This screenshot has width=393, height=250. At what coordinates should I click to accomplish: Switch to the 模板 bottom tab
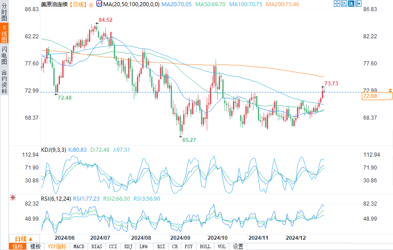pos(35,246)
